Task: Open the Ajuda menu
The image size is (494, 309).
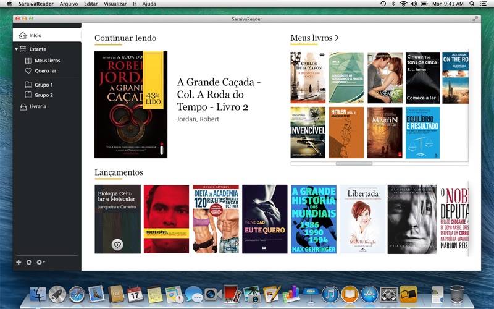Action: pos(149,4)
